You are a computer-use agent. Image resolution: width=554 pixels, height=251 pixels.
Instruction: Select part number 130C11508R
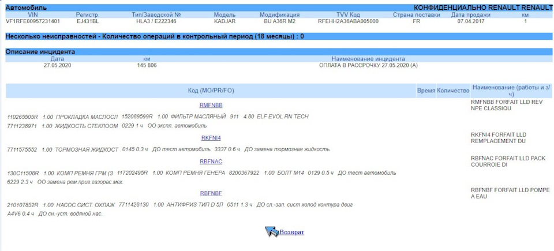(x=23, y=173)
